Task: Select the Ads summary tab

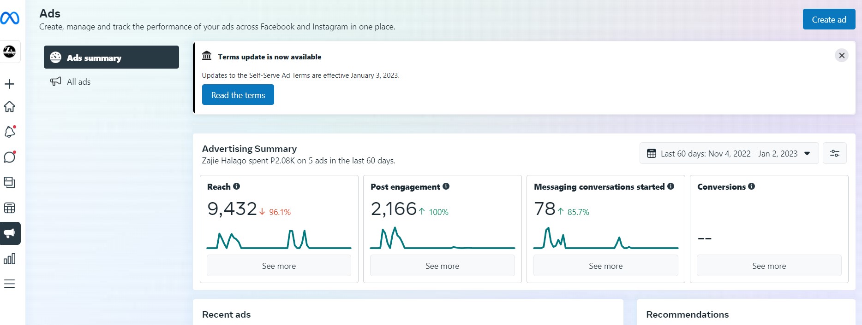Action: [111, 57]
